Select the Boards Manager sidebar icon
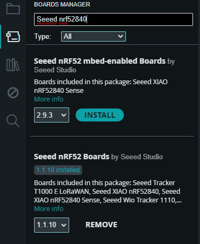 13,37
